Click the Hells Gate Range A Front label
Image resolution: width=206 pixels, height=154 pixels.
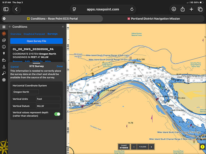[x=193, y=76]
